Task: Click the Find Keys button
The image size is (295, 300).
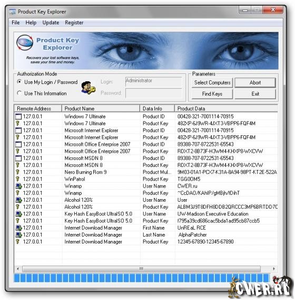Action: [212, 94]
